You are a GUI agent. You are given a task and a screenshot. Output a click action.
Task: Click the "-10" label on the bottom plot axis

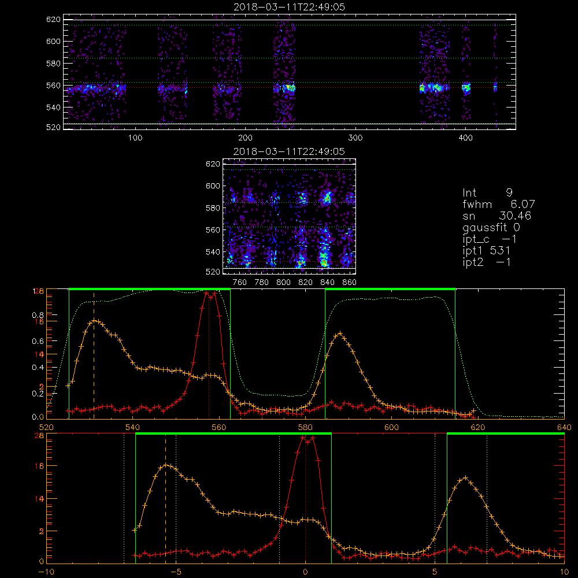coord(46,572)
